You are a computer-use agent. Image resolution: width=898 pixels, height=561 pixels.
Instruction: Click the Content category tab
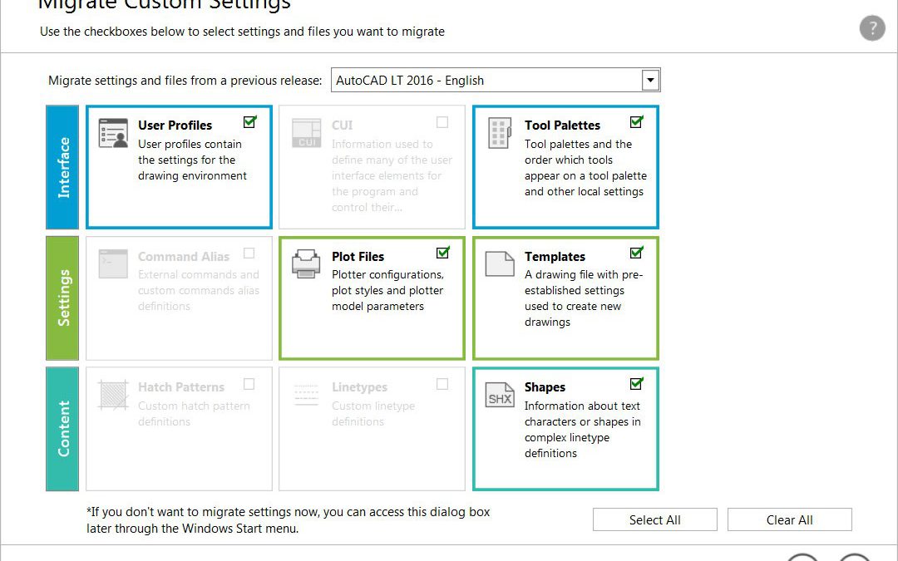[62, 429]
